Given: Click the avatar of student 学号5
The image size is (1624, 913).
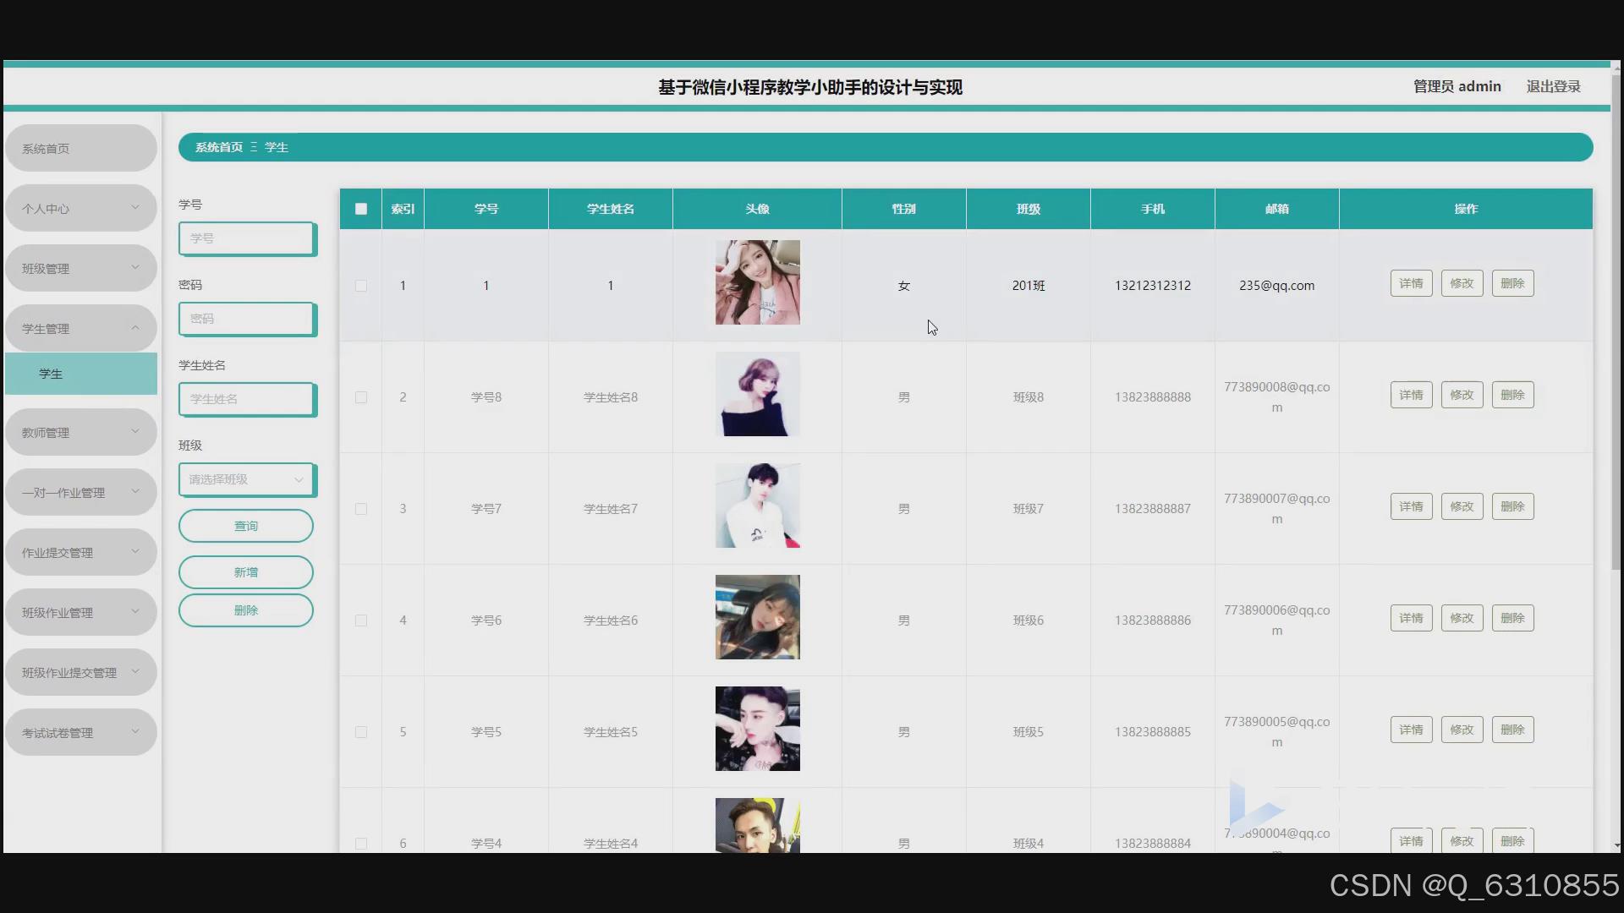Looking at the screenshot, I should (x=757, y=729).
